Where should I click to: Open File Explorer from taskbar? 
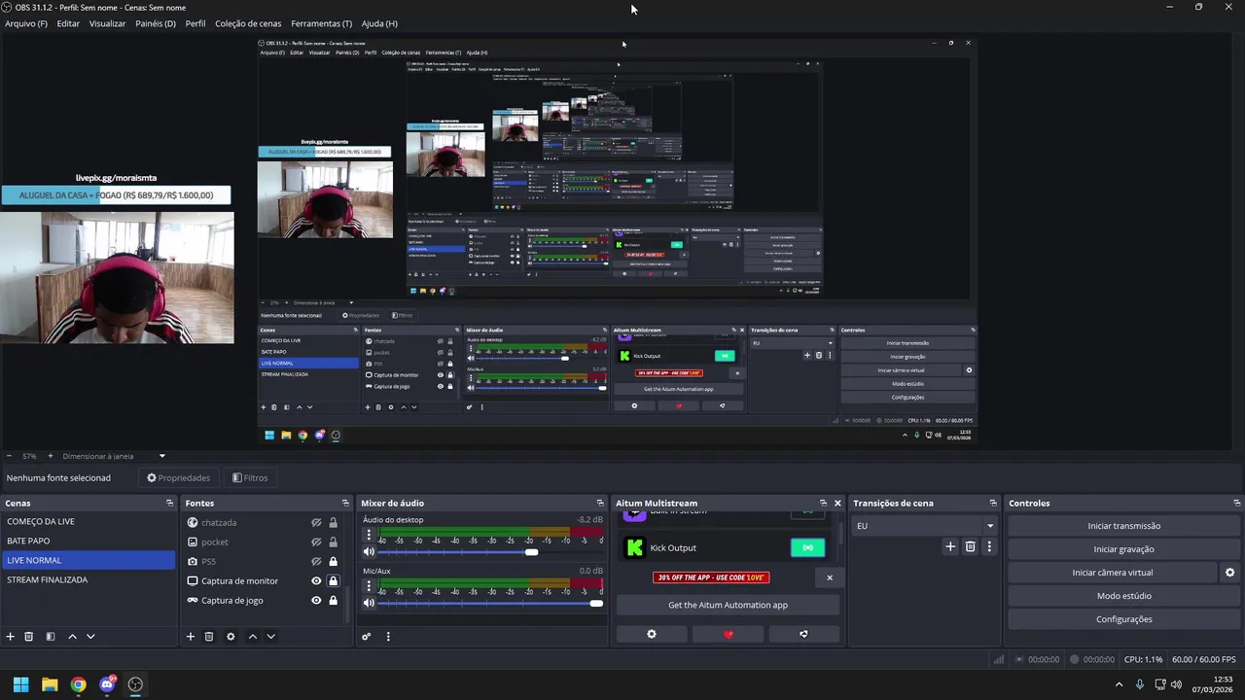[x=50, y=684]
